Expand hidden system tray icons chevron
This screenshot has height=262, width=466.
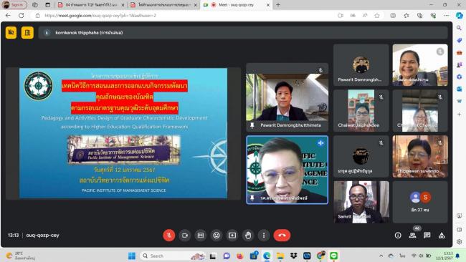point(381,256)
